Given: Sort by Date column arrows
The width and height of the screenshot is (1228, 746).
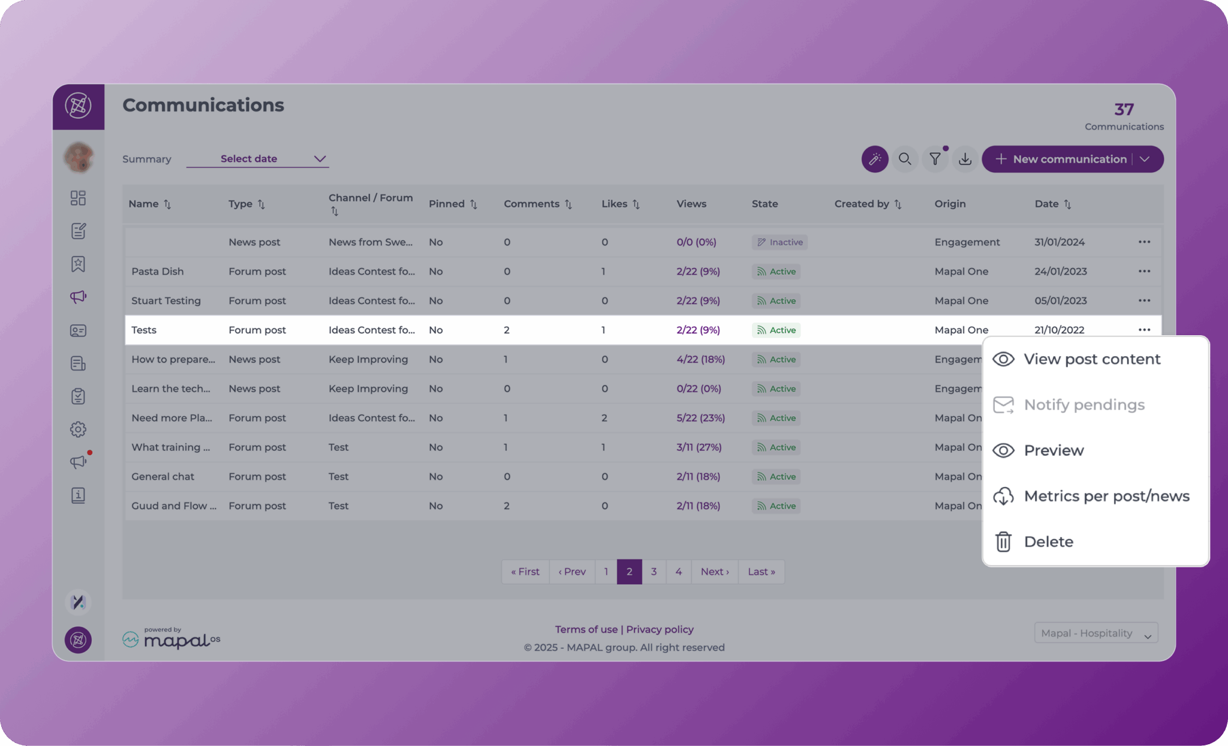Looking at the screenshot, I should pos(1067,204).
